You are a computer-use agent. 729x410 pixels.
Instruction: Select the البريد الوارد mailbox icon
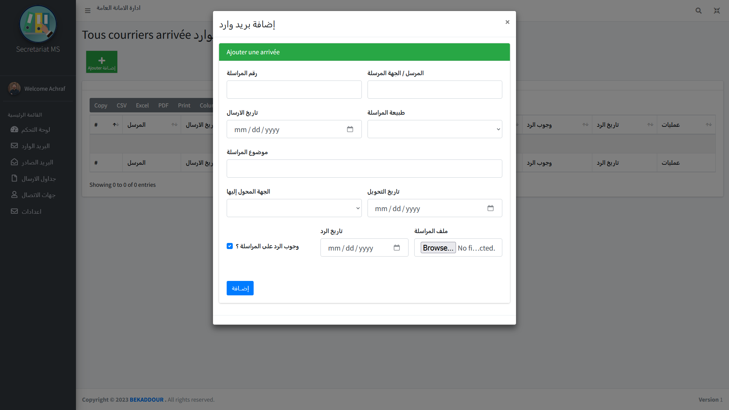click(14, 146)
